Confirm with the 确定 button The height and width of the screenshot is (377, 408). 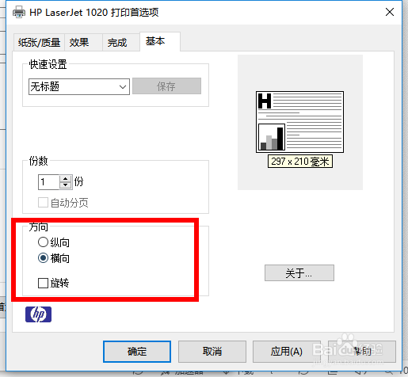[137, 352]
